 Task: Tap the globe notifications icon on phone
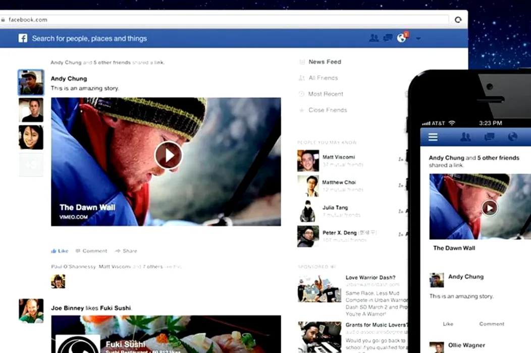[513, 137]
